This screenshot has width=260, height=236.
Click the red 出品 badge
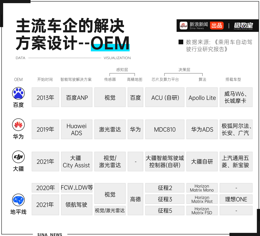[217, 26]
